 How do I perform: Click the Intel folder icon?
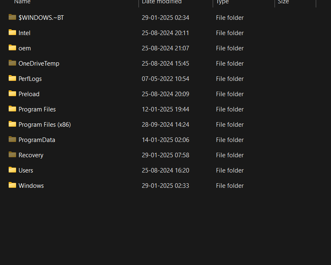tap(12, 32)
